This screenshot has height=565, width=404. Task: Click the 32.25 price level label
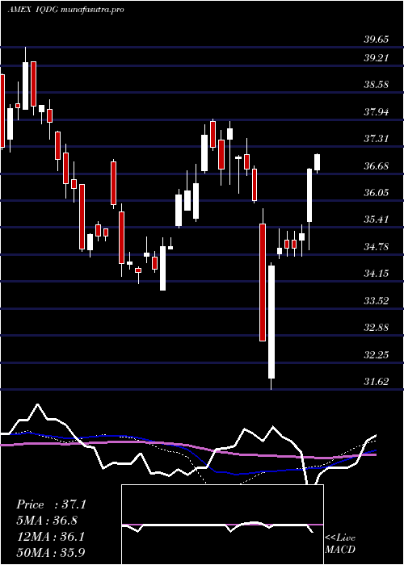377,355
